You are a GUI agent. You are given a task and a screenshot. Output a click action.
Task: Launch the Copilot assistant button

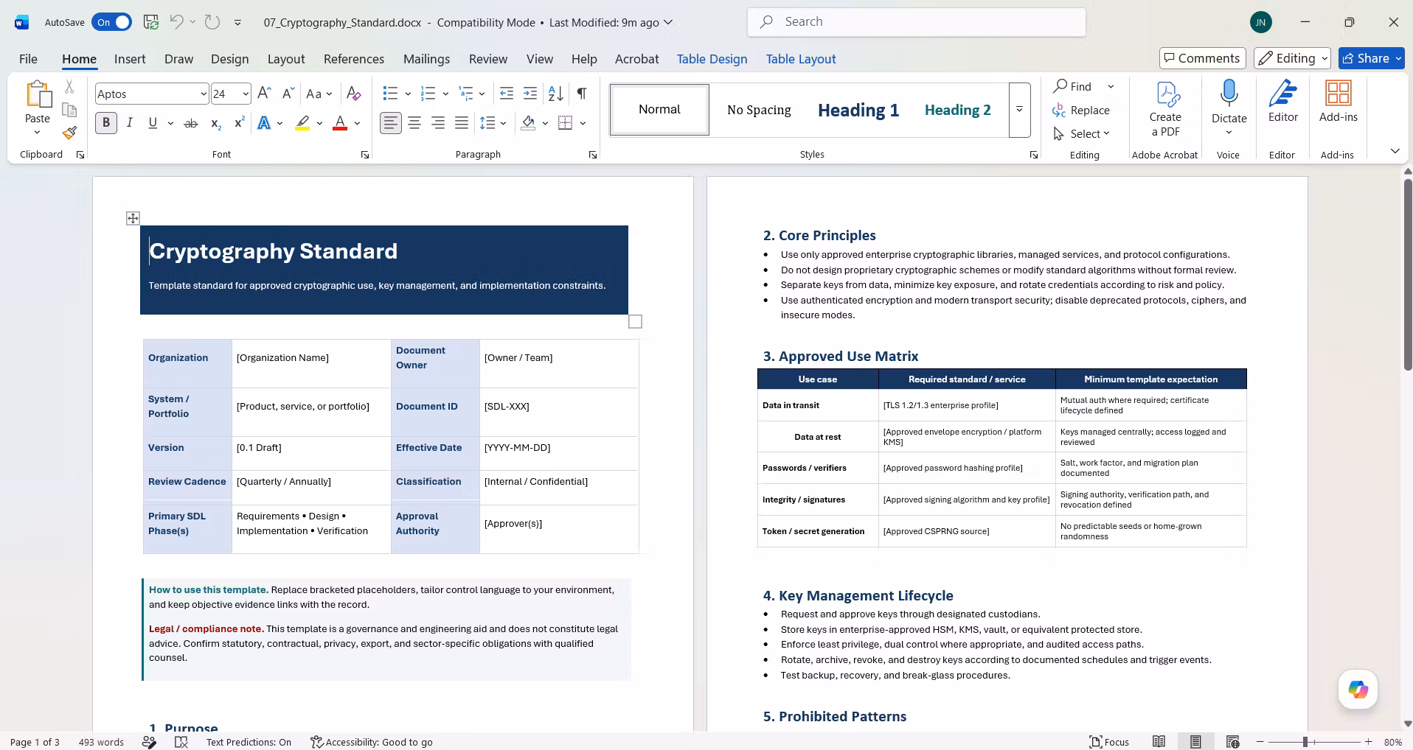[1358, 690]
